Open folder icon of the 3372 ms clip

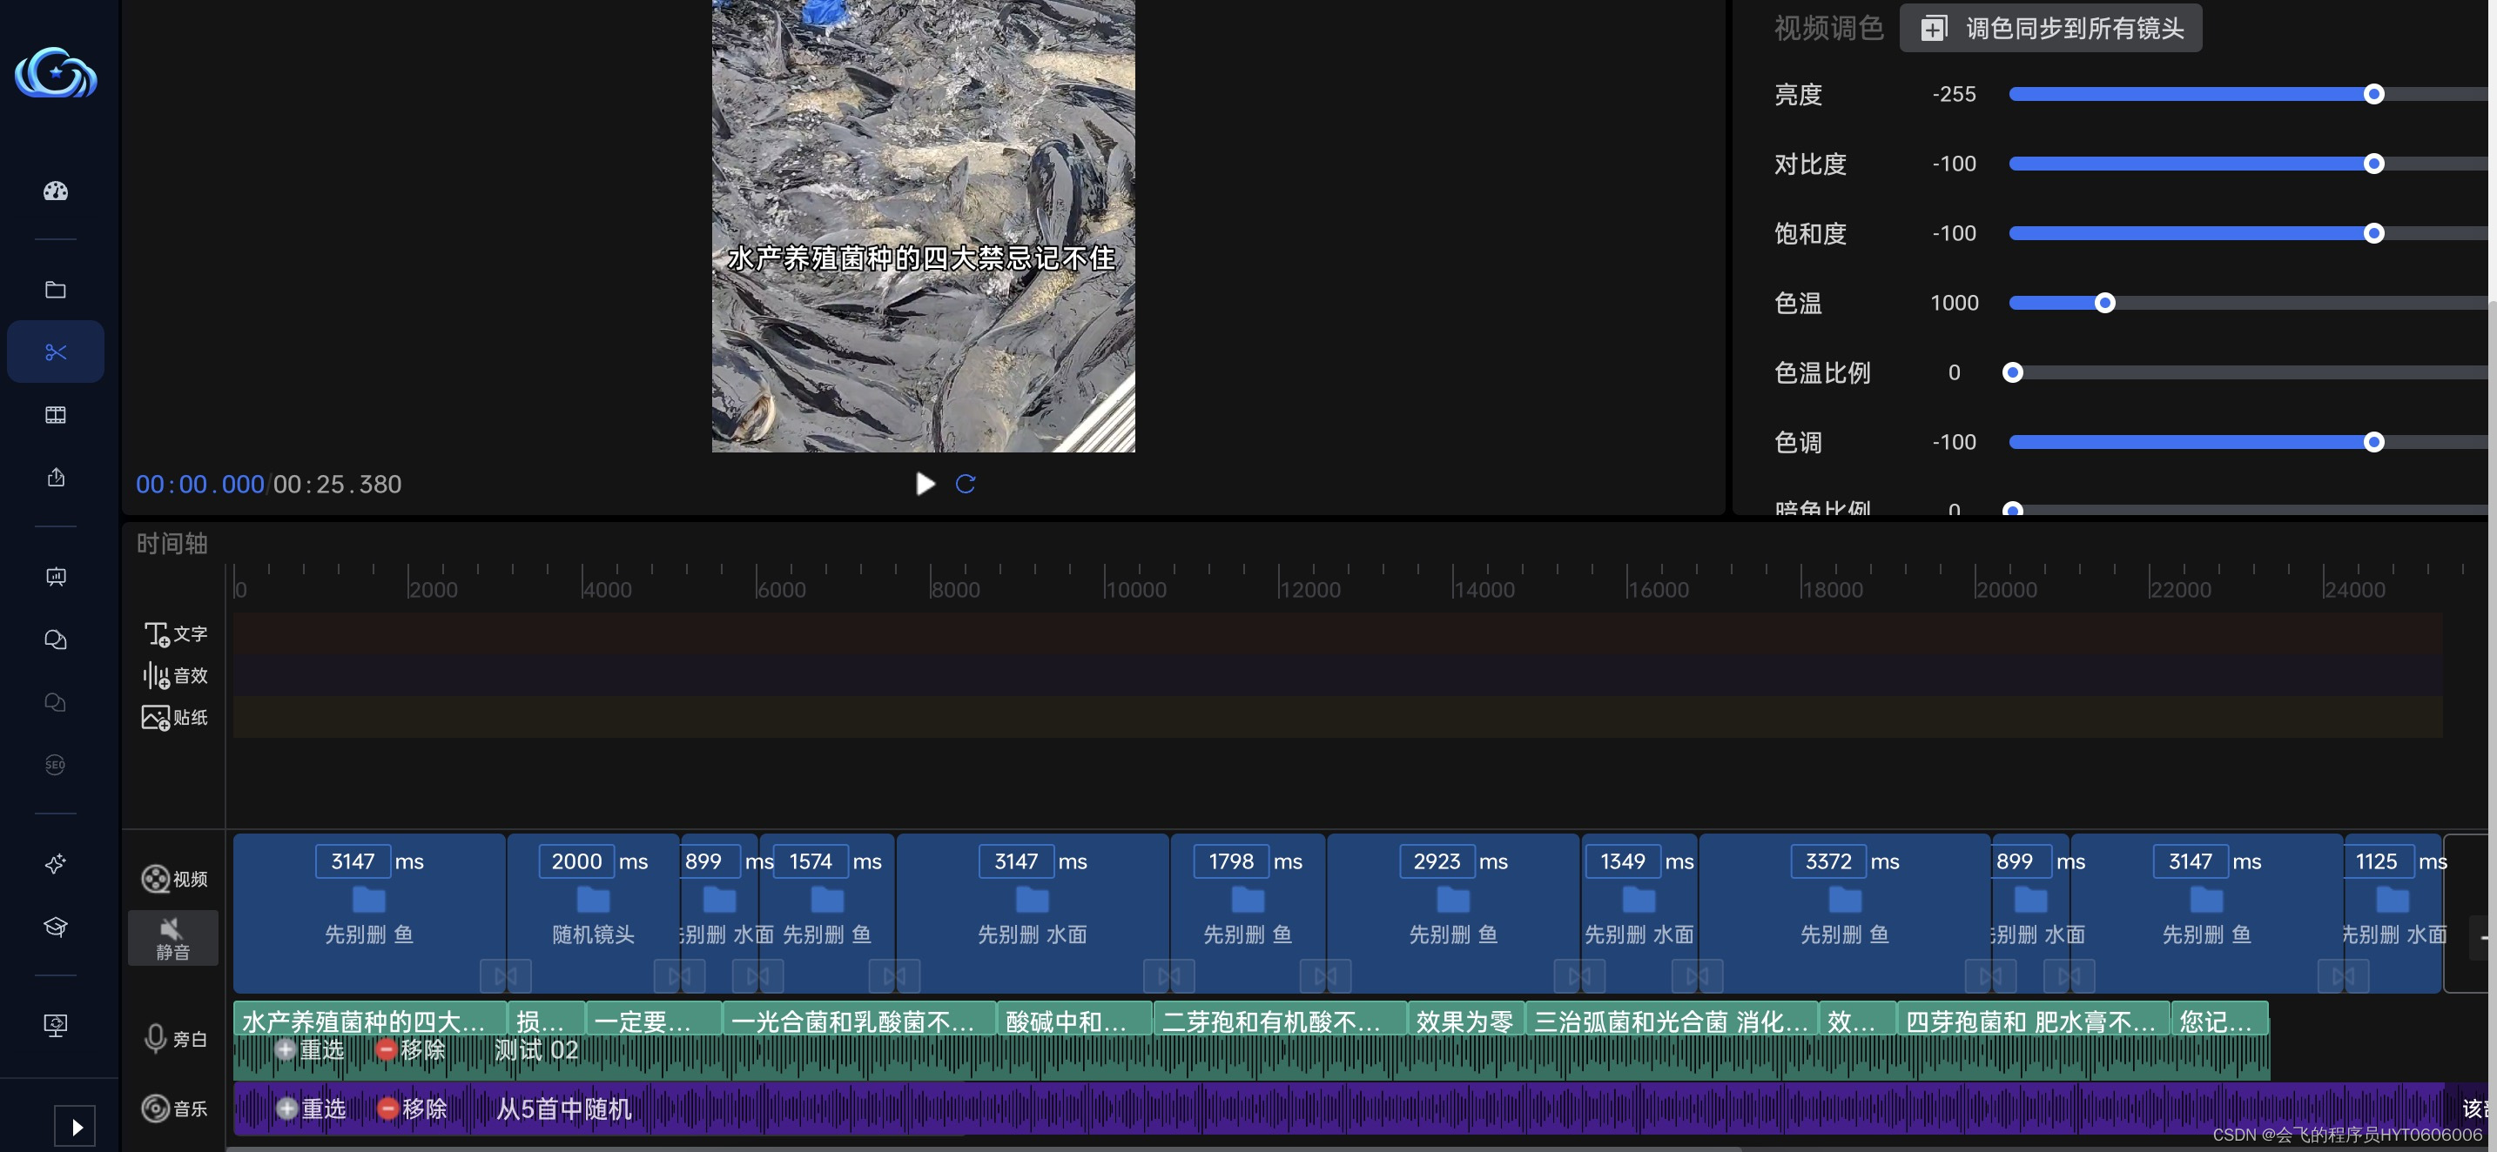1845,900
